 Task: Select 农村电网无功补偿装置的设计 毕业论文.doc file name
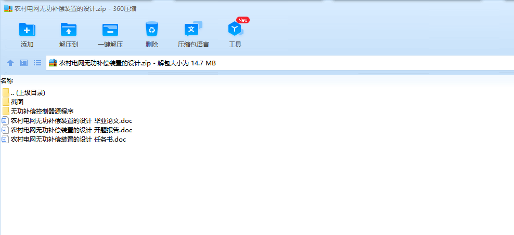71,120
